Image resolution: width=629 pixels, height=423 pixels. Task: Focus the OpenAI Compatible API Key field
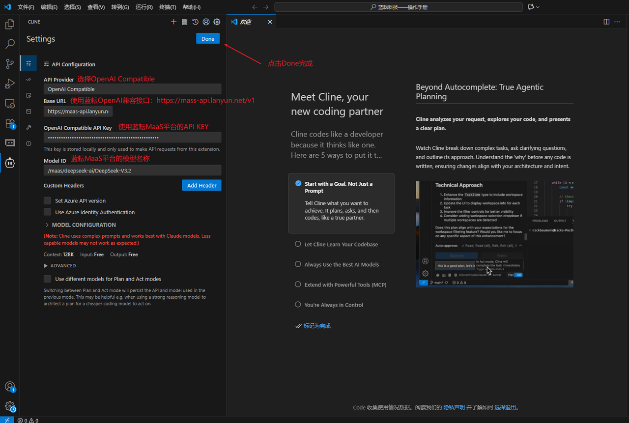coord(132,137)
